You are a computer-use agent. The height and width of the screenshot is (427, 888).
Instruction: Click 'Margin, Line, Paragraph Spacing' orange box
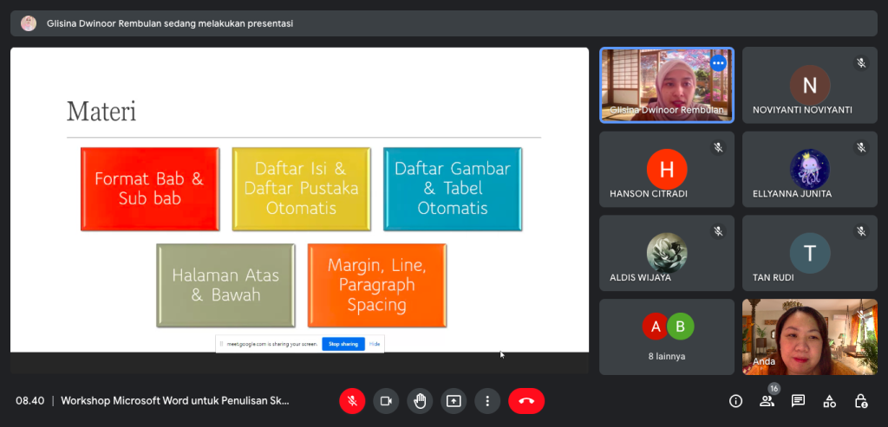376,285
